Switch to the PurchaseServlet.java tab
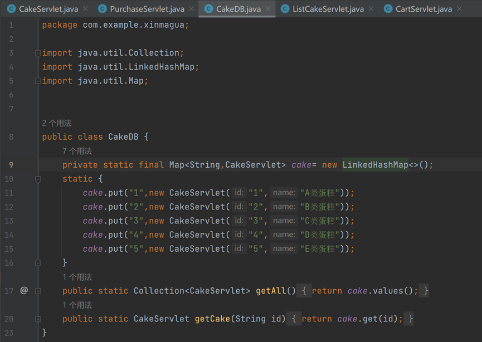This screenshot has height=342, width=482. point(147,9)
